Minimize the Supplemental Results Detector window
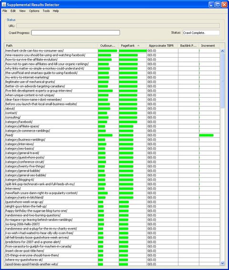This screenshot has width=229, height=270. pyautogui.click(x=211, y=5)
